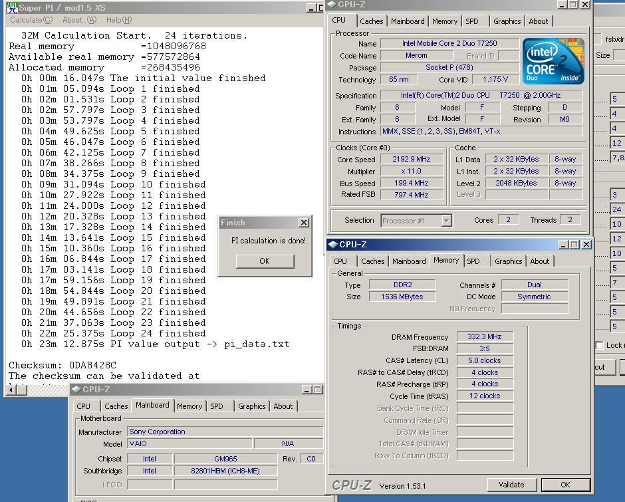Click the Rated FSB 797.4 MHz value
Screen dimensions: 625x502
(x=412, y=195)
